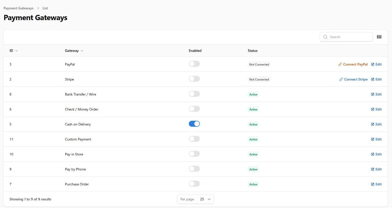The image size is (392, 208).
Task: Click the pencil icon in Stripe row
Action: (x=373, y=80)
